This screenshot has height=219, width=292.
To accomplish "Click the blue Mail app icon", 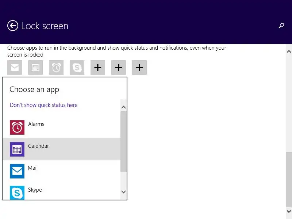I will click(17, 171).
